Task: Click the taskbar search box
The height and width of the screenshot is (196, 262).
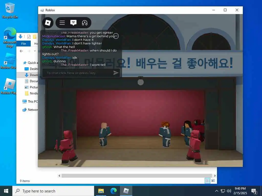Action: 53,191
